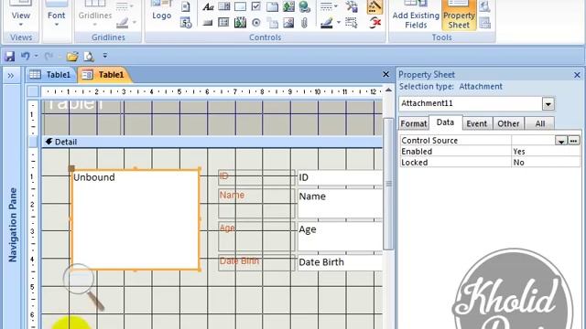This screenshot has width=586, height=329.
Task: Click the top small icon right of Property Sheet
Action: pos(484,6)
